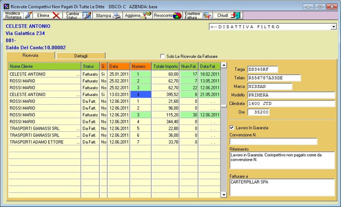
Task: Click the Stampa printer icon
Action: tap(116, 16)
